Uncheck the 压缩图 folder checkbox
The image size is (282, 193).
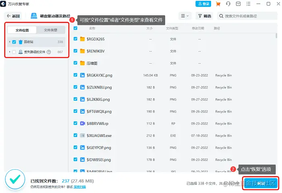[75, 63]
